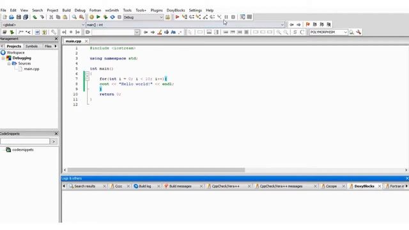The width and height of the screenshot is (409, 230).
Task: Open the main() : int function dropdown
Action: [185, 25]
